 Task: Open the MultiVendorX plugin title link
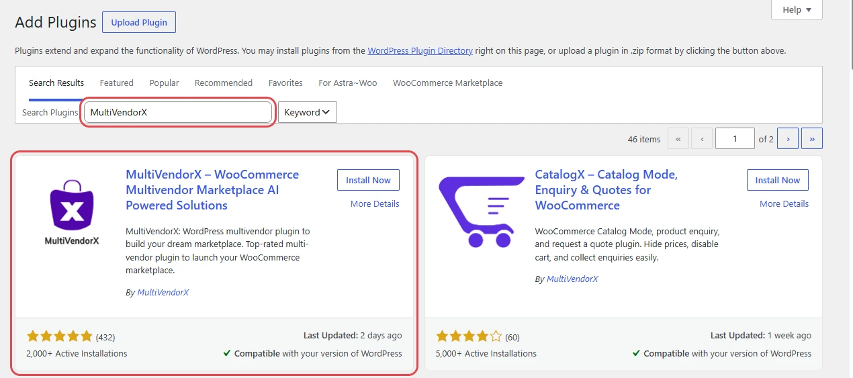tap(212, 190)
